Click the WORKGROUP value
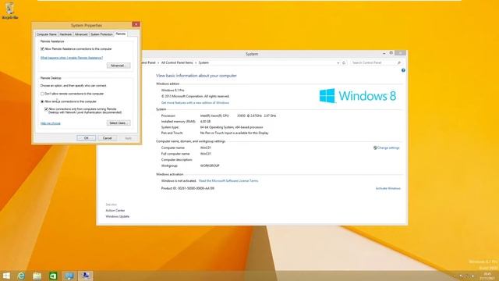Image resolution: width=499 pixels, height=281 pixels. click(210, 165)
